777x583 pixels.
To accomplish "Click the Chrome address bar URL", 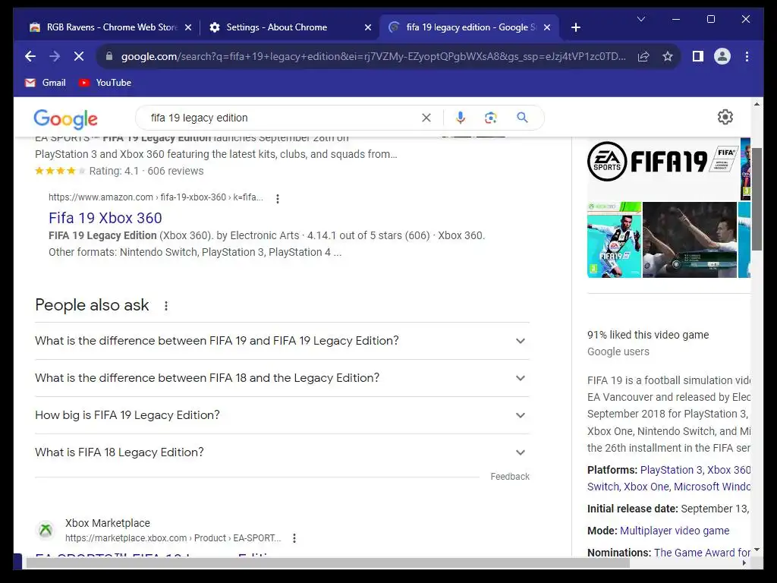I will [373, 56].
